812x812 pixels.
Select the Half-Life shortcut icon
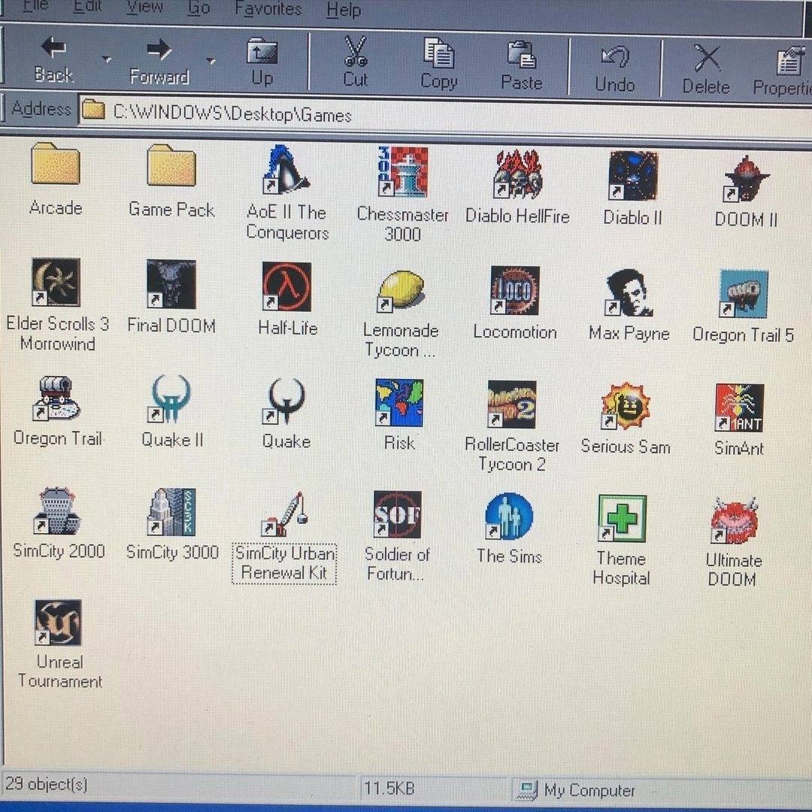[x=286, y=286]
